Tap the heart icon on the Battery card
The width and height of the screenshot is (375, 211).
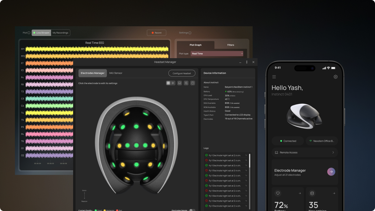(277, 193)
